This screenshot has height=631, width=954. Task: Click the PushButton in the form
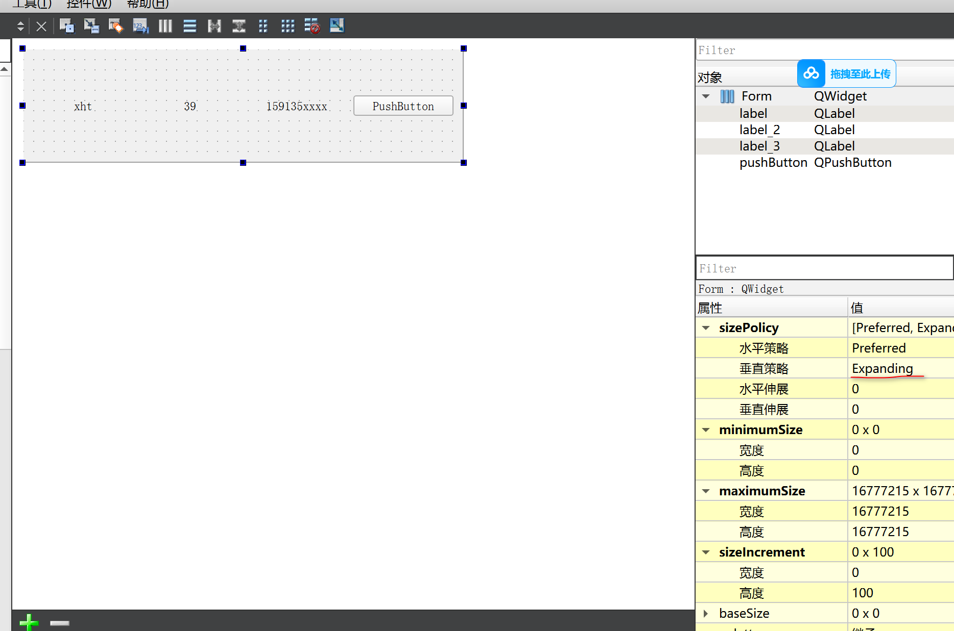403,106
